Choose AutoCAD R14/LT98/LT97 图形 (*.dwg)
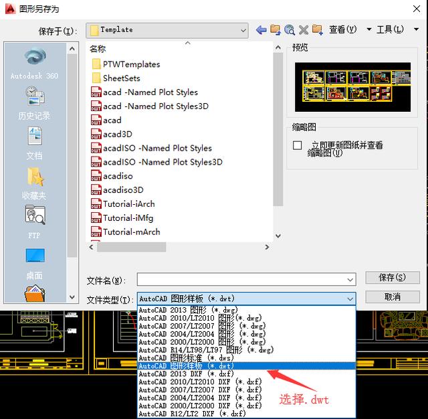Image resolution: width=428 pixels, height=419 pixels. tap(247, 350)
